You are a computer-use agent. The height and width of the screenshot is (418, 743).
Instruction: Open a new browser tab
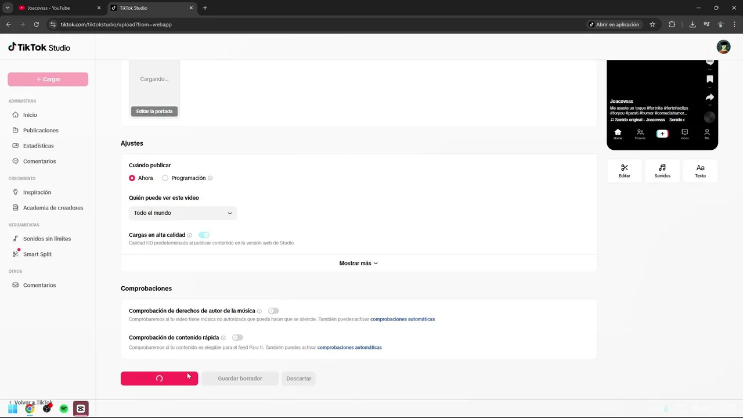click(205, 8)
